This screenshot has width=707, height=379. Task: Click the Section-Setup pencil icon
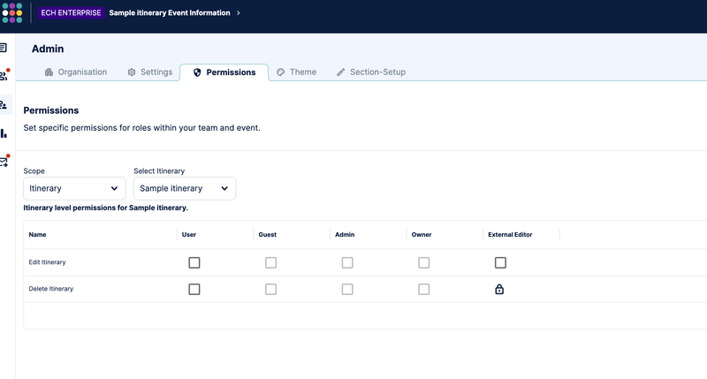(x=341, y=72)
